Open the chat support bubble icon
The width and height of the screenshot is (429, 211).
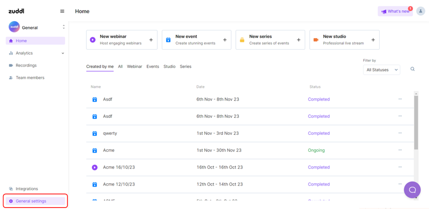pyautogui.click(x=412, y=190)
